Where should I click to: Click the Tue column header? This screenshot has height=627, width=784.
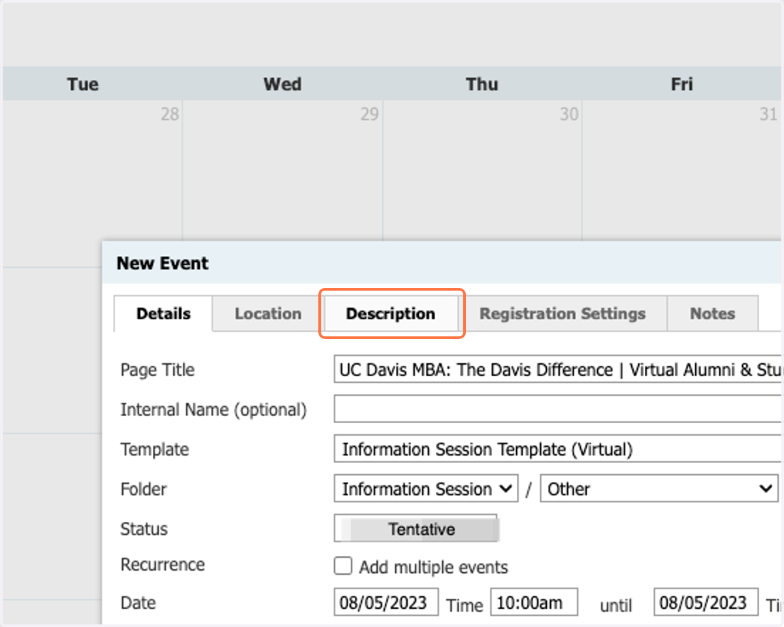tap(83, 84)
